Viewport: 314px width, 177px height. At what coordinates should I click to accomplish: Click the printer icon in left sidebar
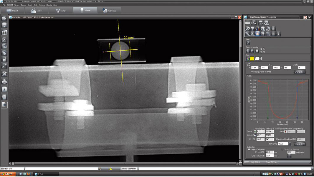click(x=4, y=81)
